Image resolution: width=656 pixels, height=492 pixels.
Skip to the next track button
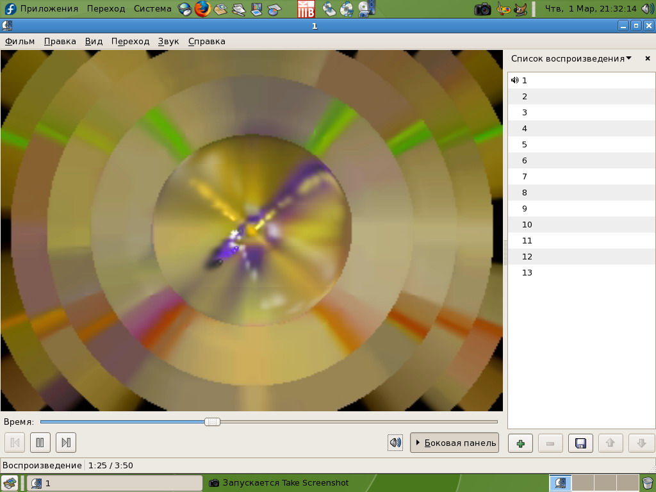coord(66,443)
